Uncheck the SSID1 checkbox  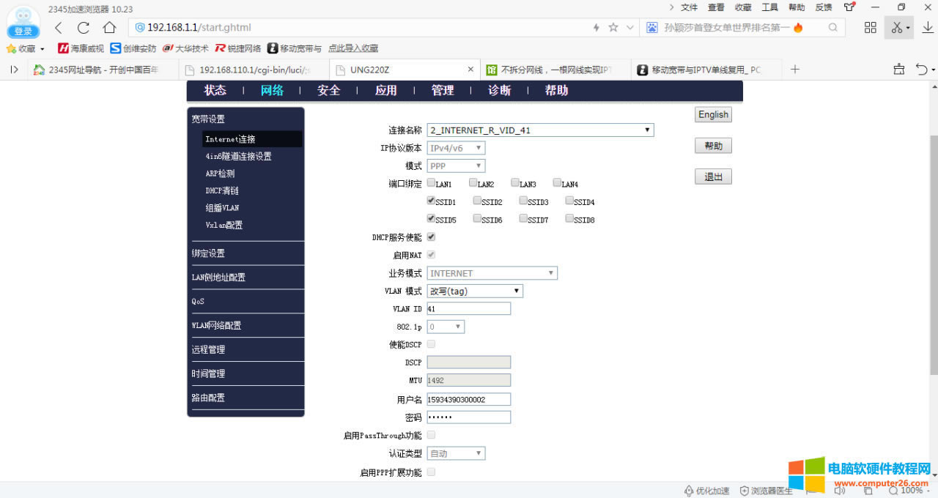click(432, 201)
